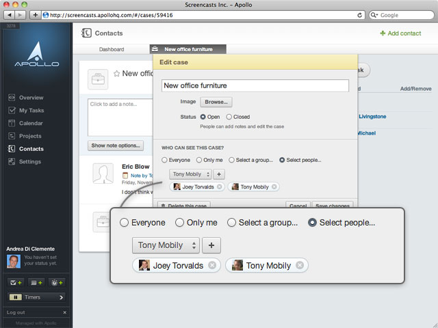Click the Contacts address book icon in header
The image size is (438, 328).
click(x=86, y=33)
